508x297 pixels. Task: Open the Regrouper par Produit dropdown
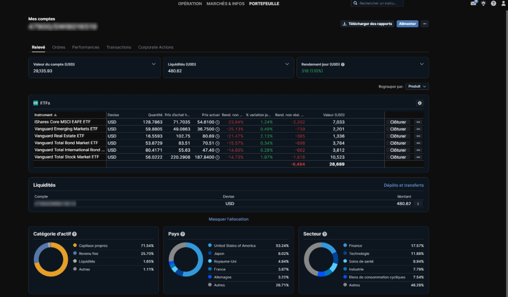click(x=417, y=86)
